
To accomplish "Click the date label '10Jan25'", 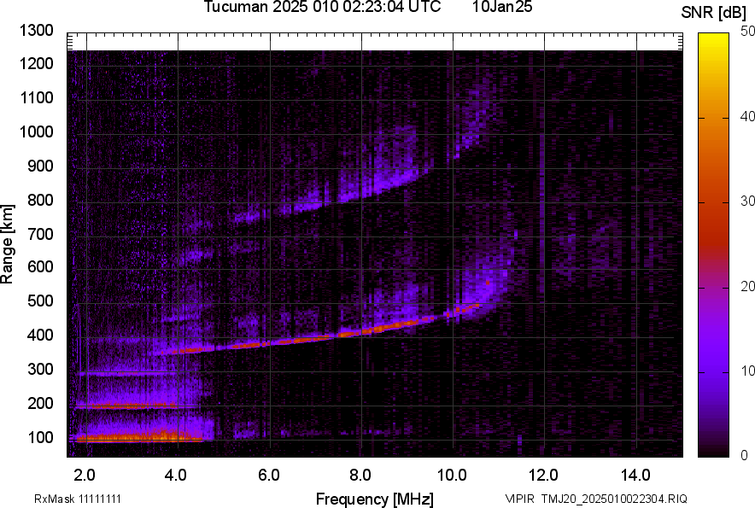I will [501, 7].
